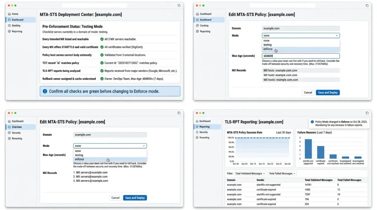Viewport: 377px width, 210px height.
Task: Select Destiny in Deployment Center sidebar
Action: 16,25
